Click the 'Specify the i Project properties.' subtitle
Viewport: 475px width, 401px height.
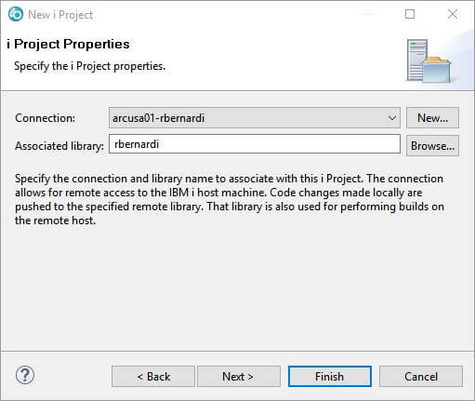click(90, 66)
